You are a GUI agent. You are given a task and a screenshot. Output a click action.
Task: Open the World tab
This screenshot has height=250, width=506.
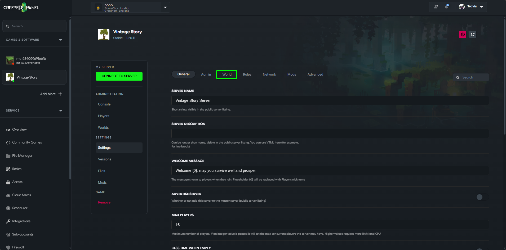pyautogui.click(x=227, y=75)
